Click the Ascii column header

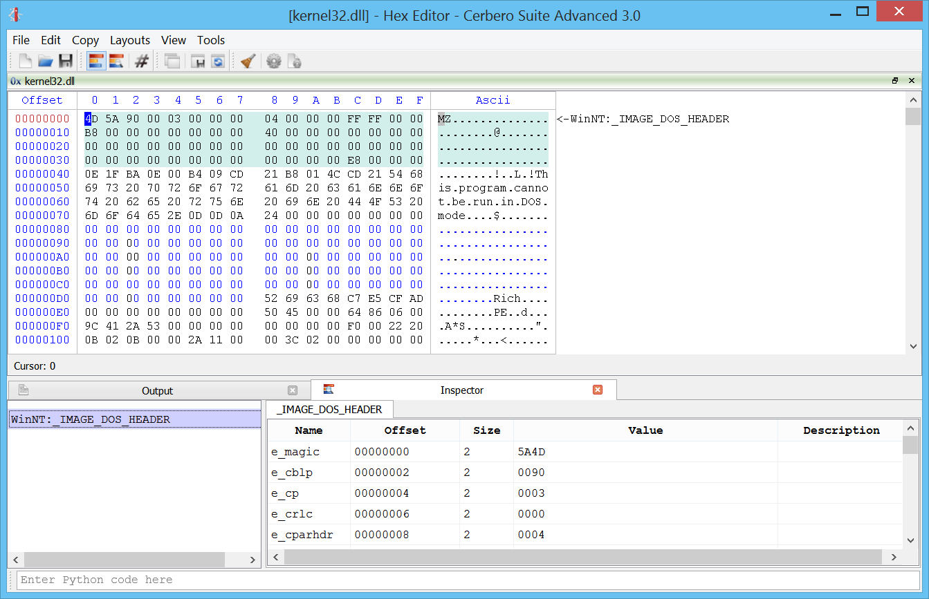click(x=493, y=100)
